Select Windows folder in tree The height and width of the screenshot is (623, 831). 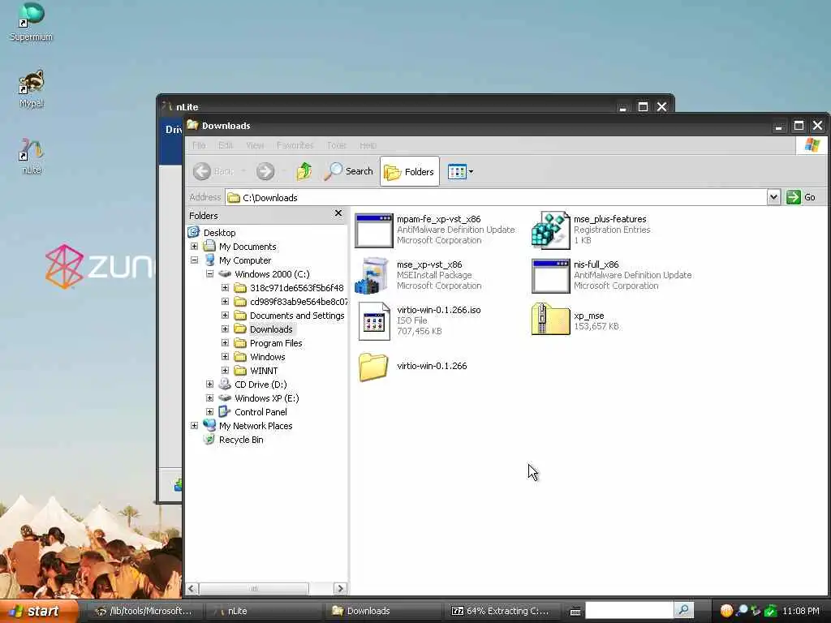tap(267, 357)
